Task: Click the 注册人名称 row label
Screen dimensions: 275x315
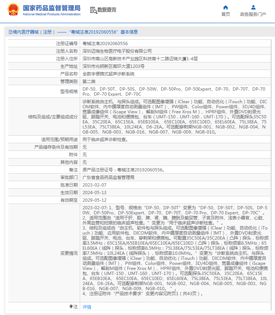Action: 67,51
